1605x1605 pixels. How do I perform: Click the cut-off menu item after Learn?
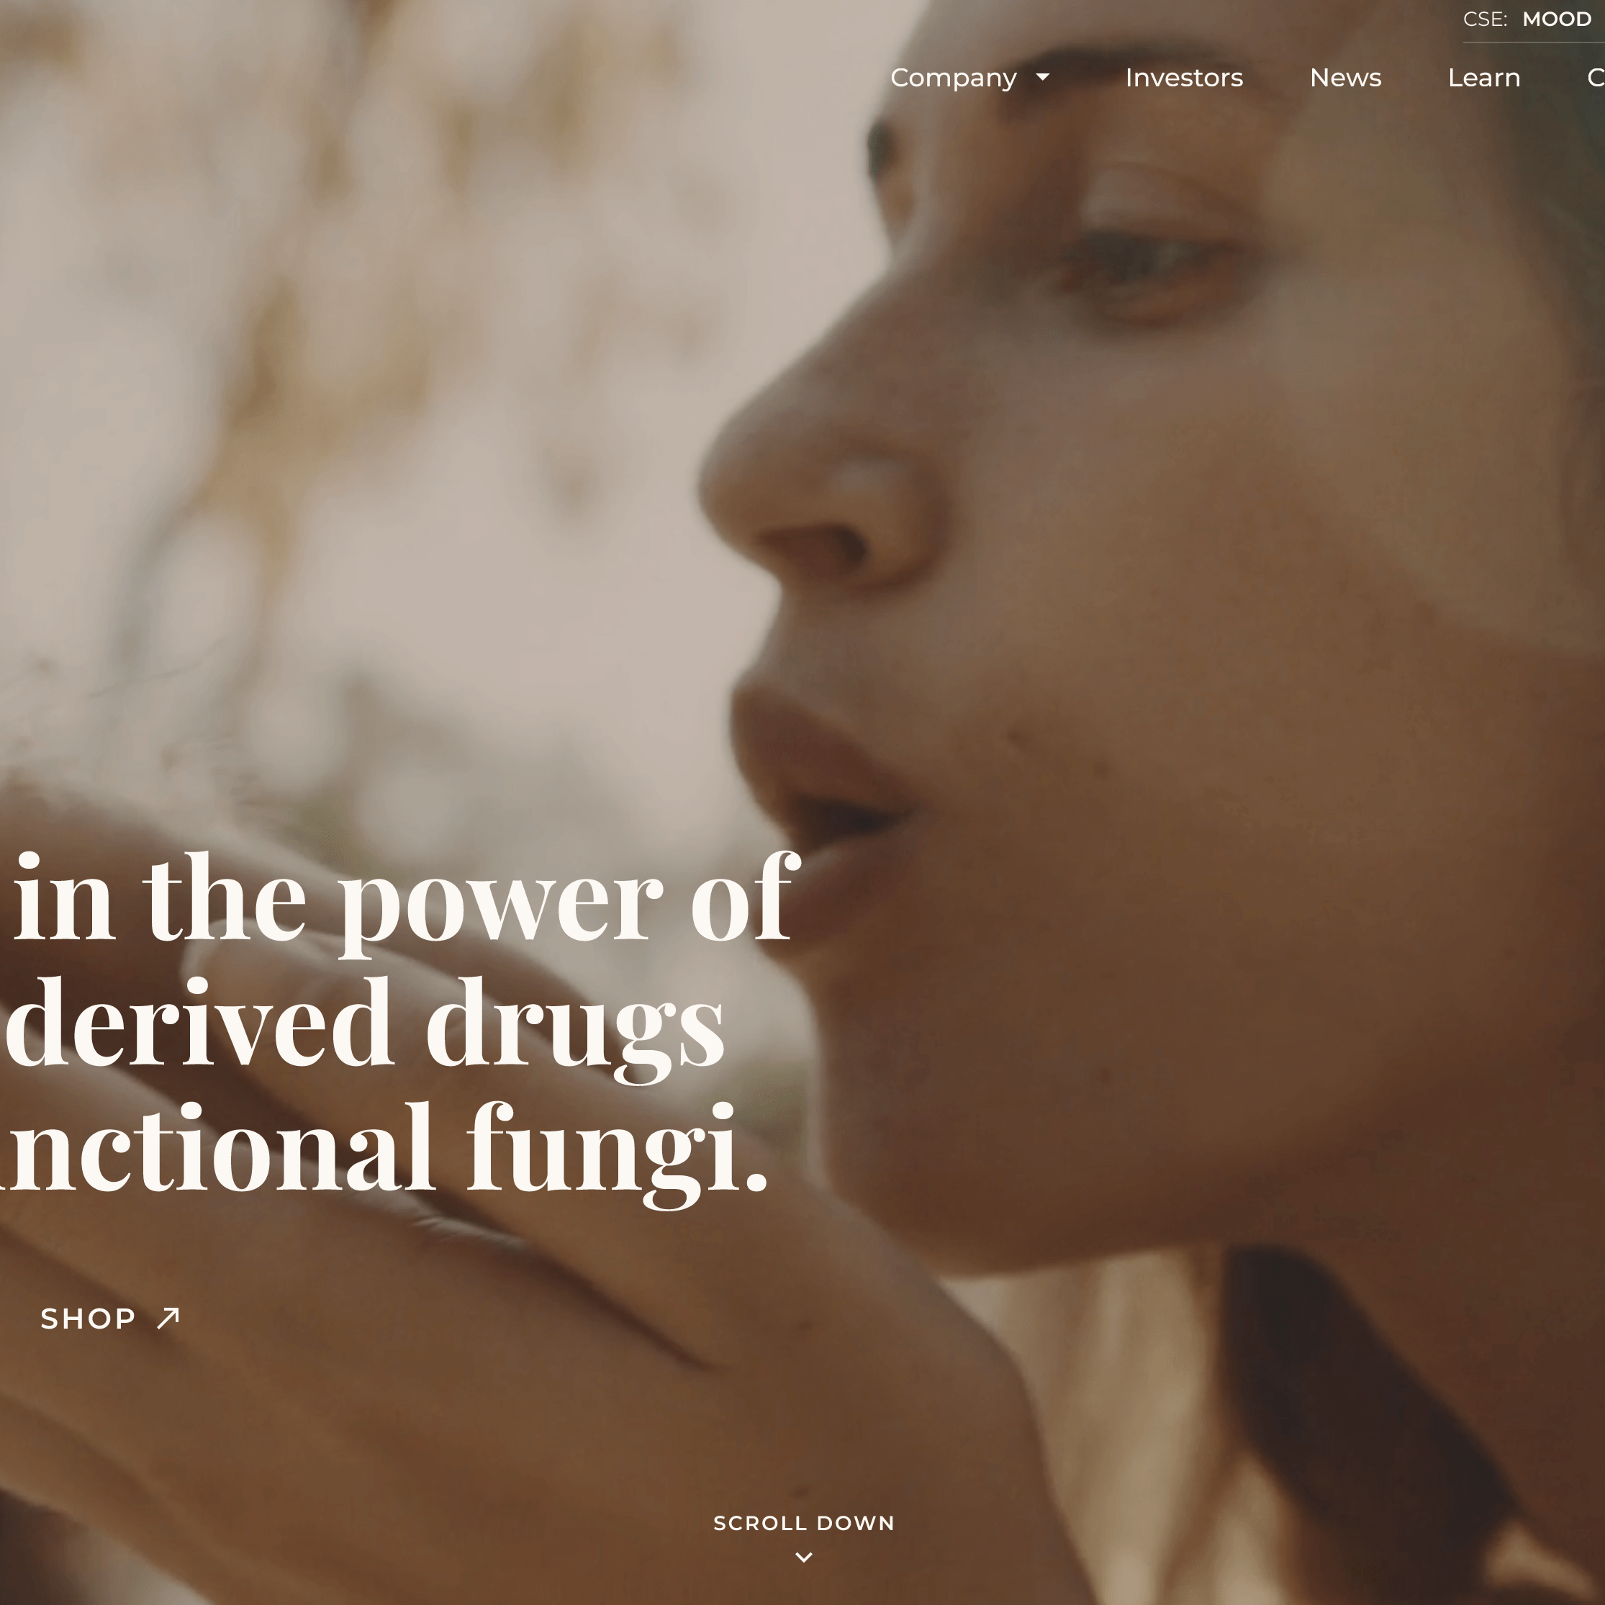click(1596, 77)
